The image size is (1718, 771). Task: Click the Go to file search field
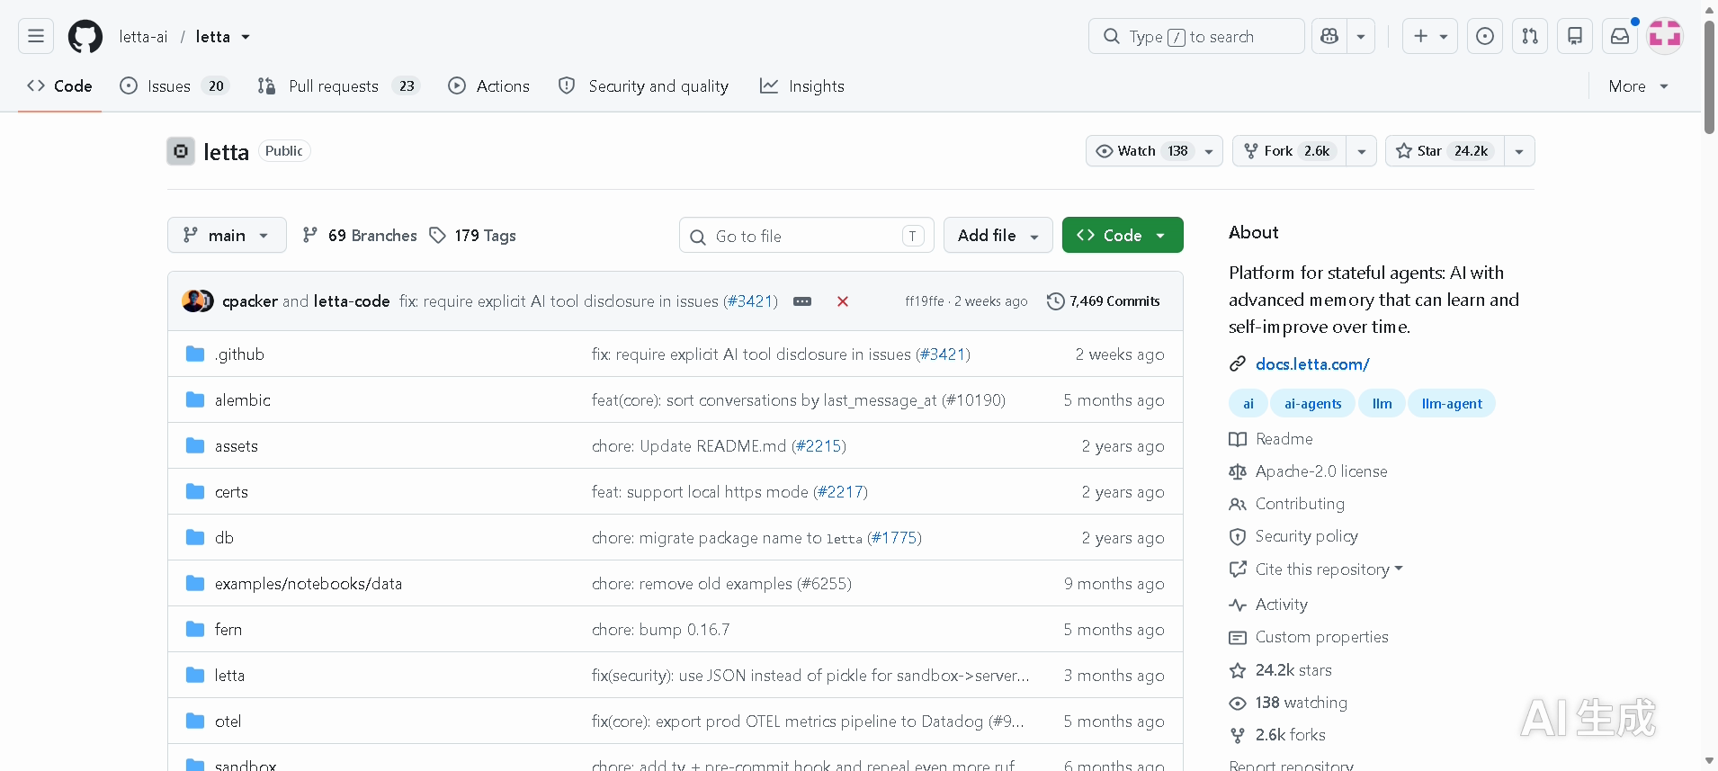point(807,235)
